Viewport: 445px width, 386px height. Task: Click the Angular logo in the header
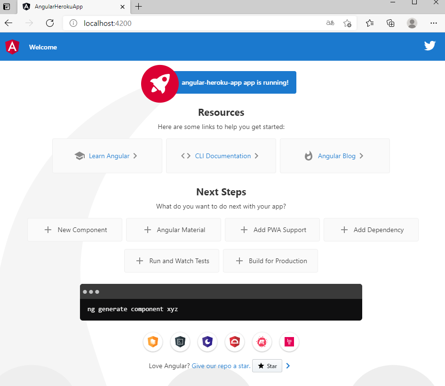point(12,47)
